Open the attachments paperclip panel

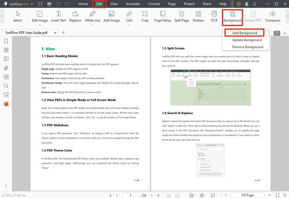click(x=6, y=68)
